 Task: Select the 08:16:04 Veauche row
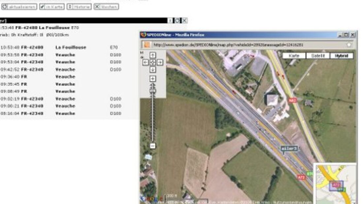pos(62,113)
